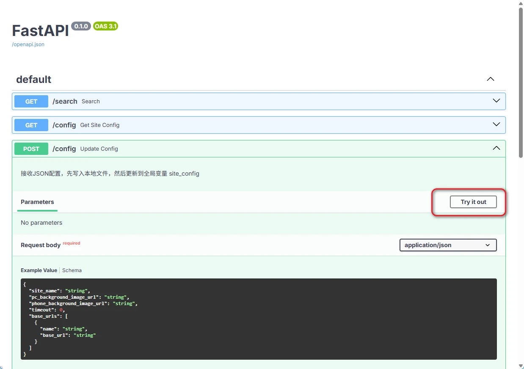Image resolution: width=524 pixels, height=369 pixels.
Task: Click the GET badge for /config
Action: (x=31, y=125)
